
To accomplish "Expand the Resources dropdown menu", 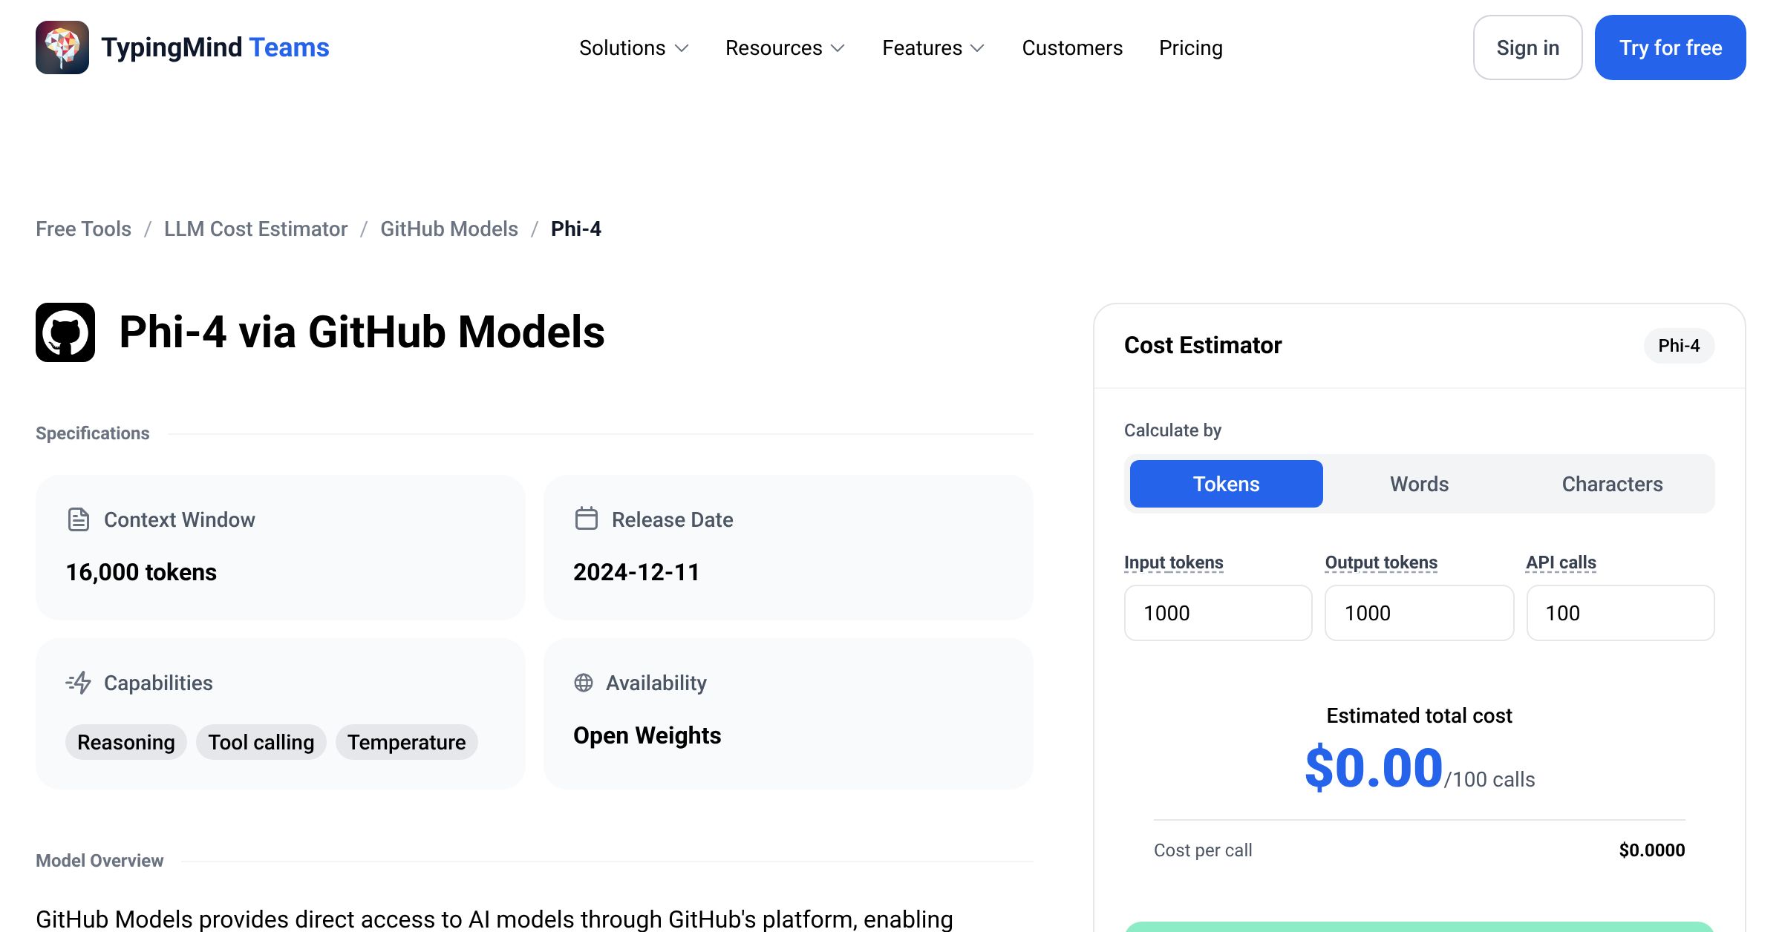I will tap(786, 47).
